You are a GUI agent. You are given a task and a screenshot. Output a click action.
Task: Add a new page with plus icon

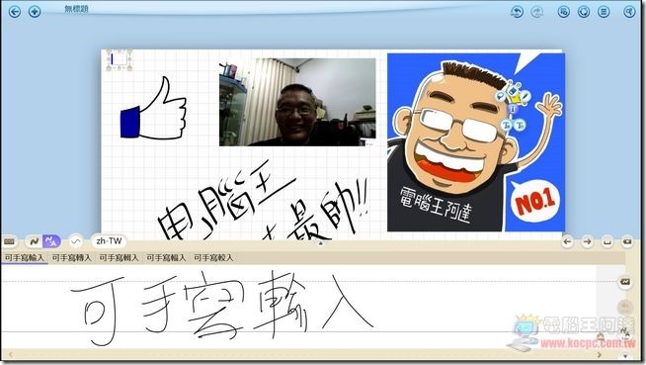pyautogui.click(x=35, y=12)
